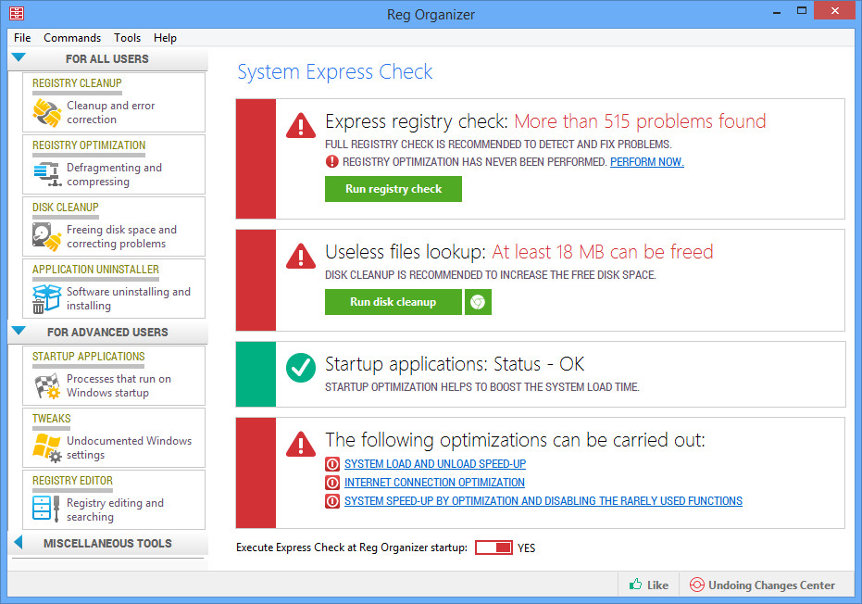The height and width of the screenshot is (604, 862).
Task: Click 'At least 18 MB can be freed' text
Action: coord(603,252)
